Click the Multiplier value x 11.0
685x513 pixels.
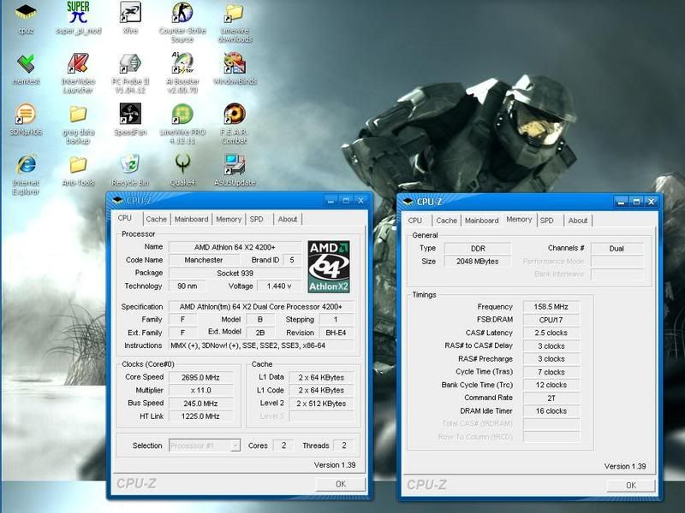pyautogui.click(x=200, y=390)
